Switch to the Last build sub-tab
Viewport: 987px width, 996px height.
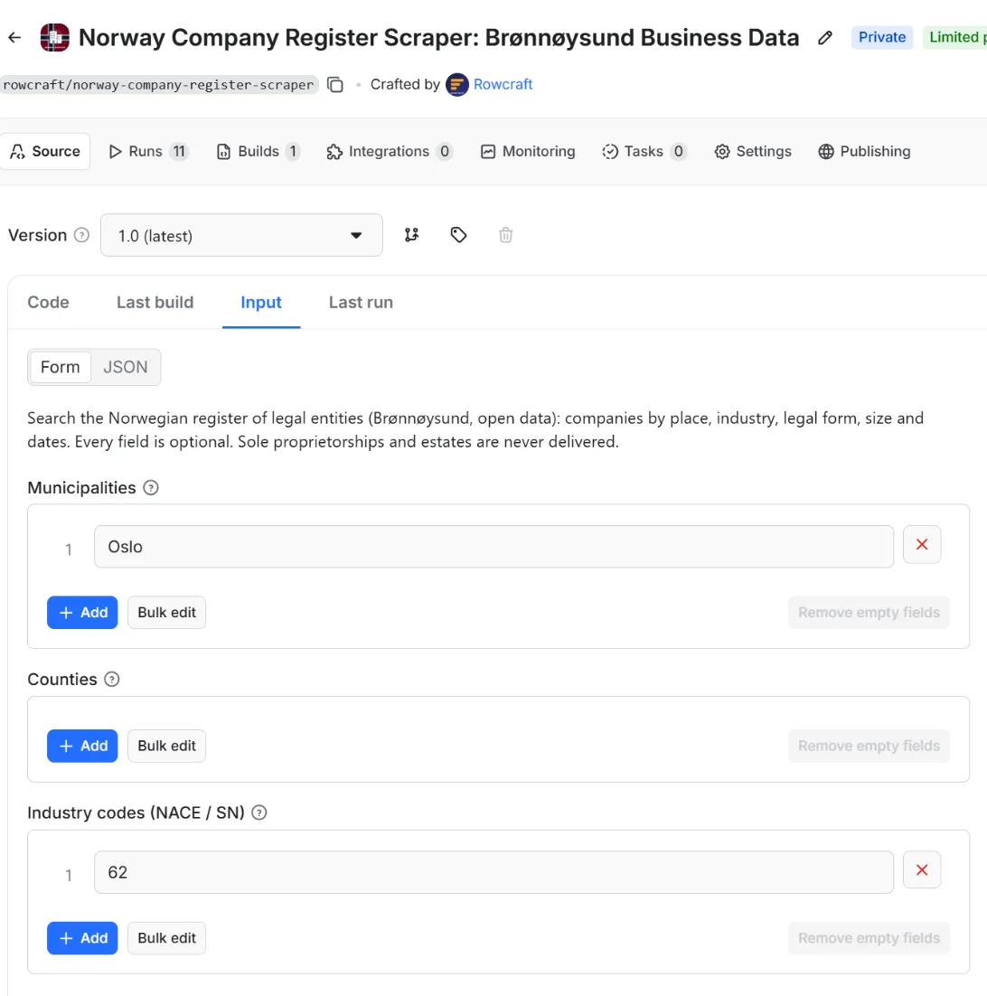pos(155,303)
